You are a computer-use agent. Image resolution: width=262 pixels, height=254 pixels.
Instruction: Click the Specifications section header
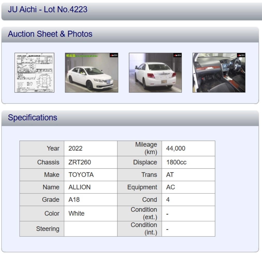(x=33, y=118)
